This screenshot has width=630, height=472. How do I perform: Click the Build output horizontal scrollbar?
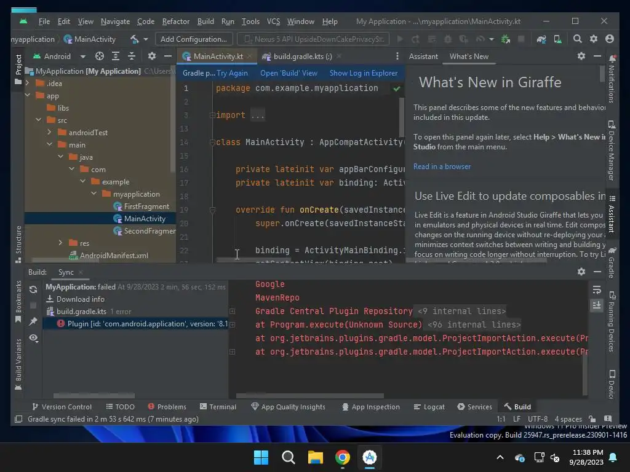(310, 396)
